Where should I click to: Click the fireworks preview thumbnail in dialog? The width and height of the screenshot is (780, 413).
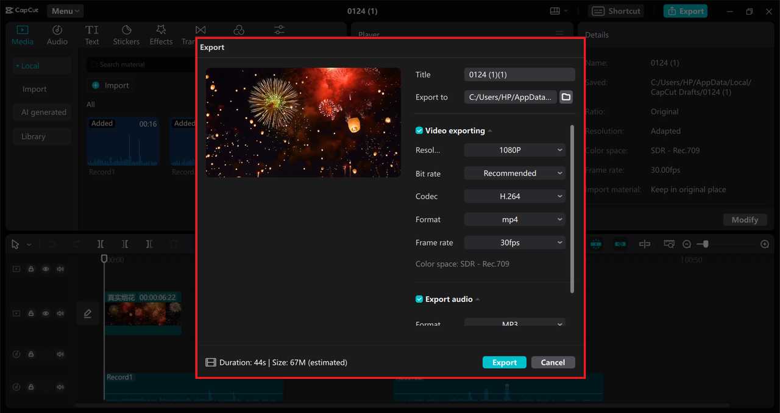[303, 122]
